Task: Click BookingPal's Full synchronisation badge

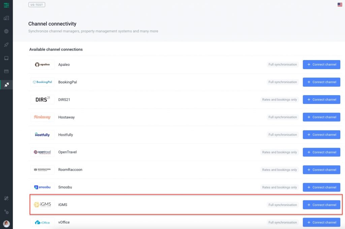Action: click(283, 82)
